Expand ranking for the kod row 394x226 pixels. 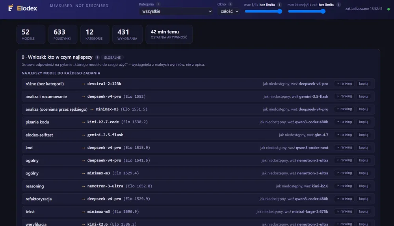point(344,148)
